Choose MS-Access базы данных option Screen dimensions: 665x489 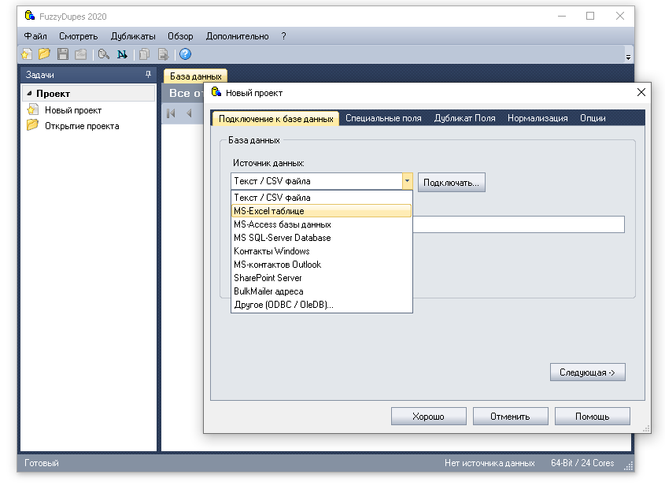321,224
